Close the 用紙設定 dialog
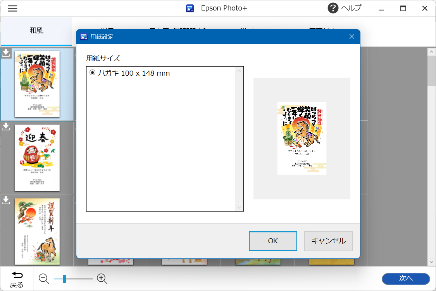 click(x=352, y=37)
